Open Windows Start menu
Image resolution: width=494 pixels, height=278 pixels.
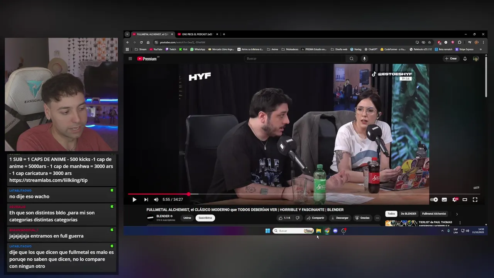pos(267,231)
